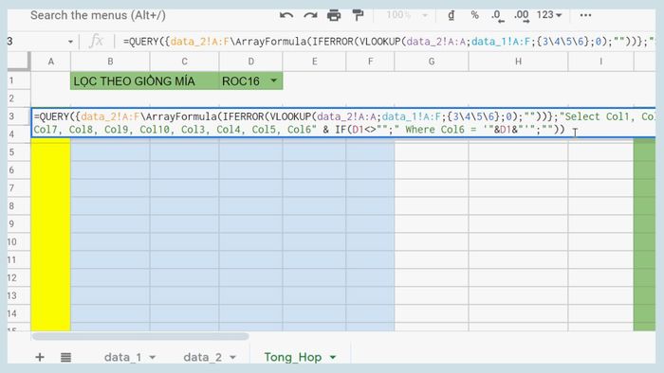This screenshot has height=373, width=664.
Task: Open more toolbar options (three dots)
Action: click(585, 15)
